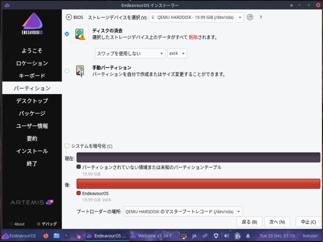323x242 pixels.
Task: Click the taskbar launcher with pink badge
Action: point(78,236)
